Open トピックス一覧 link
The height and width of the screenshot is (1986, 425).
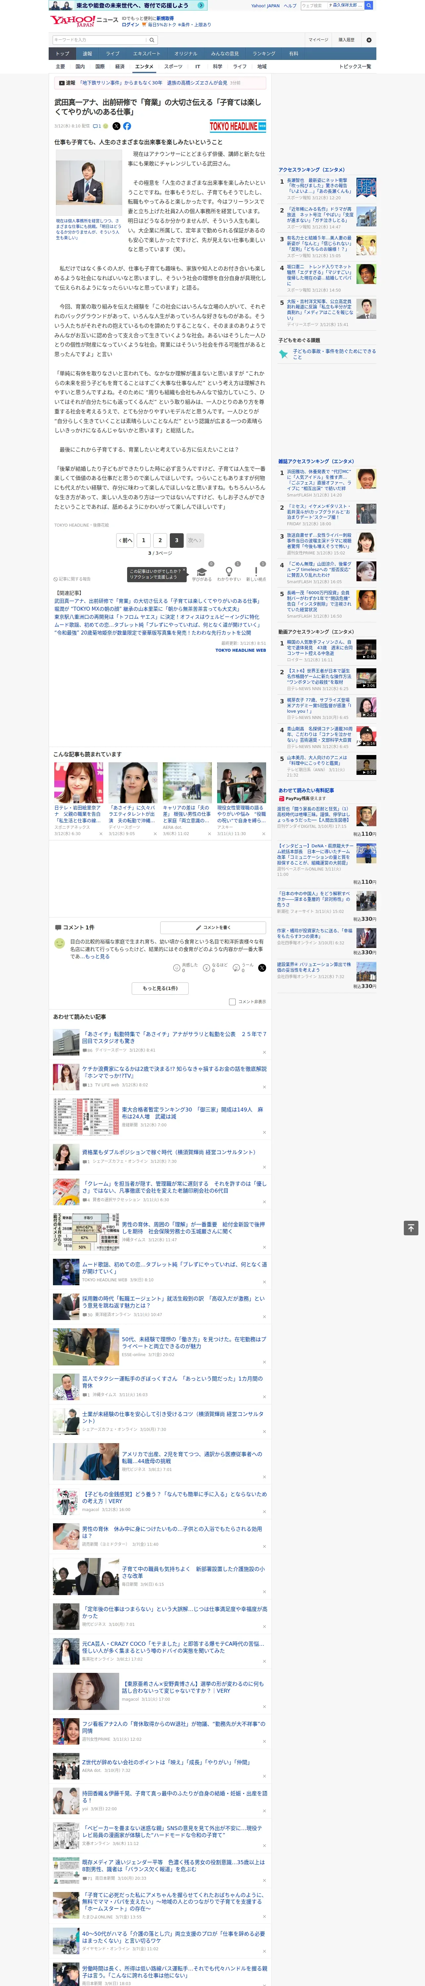coord(355,66)
